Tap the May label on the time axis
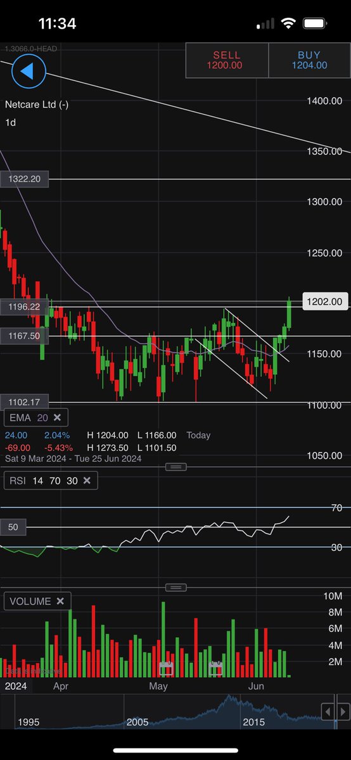351x760 pixels. 158,686
